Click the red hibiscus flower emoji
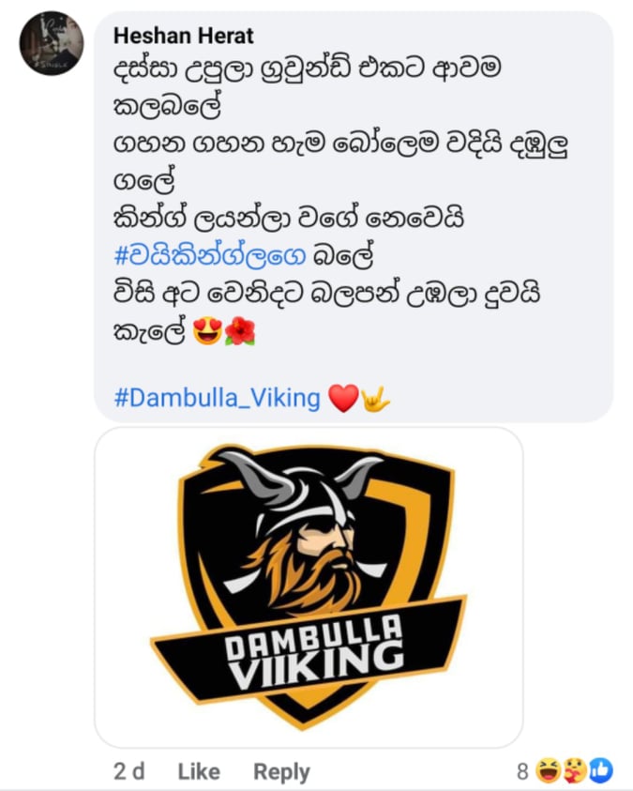This screenshot has height=791, width=633. point(240,331)
